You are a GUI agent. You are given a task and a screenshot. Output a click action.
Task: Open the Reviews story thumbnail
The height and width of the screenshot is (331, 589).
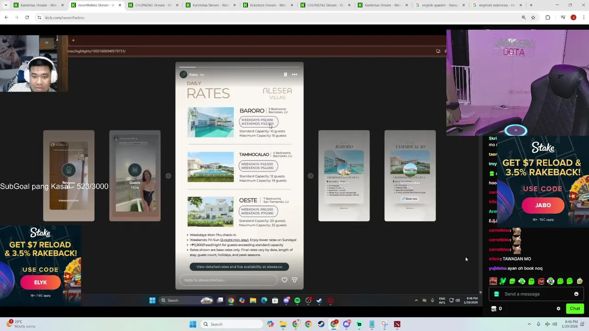click(x=69, y=176)
